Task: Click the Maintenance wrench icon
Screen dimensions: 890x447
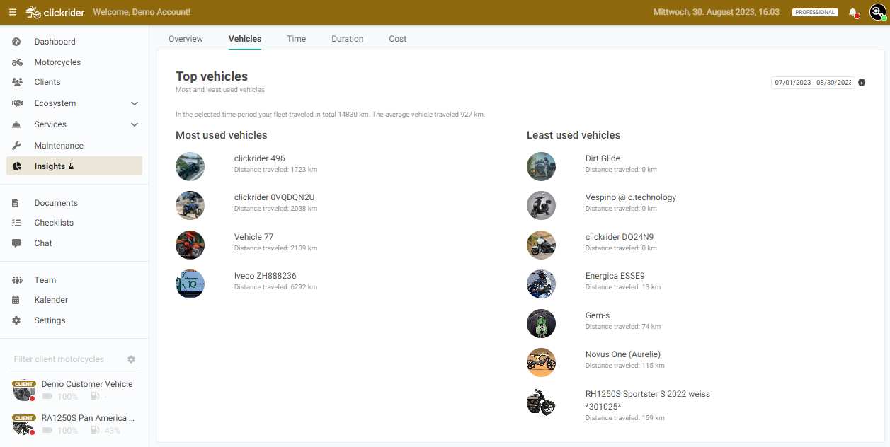Action: coord(17,146)
